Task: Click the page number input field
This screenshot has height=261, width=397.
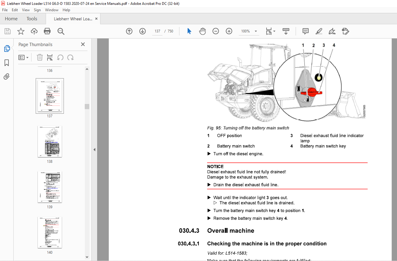Action: click(x=157, y=31)
